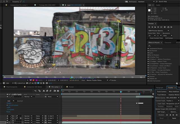Jump to first frame in Preview panel
This screenshot has height=124, width=180.
coord(149,27)
